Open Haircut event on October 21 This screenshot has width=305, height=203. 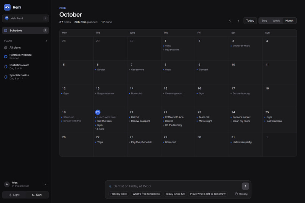135,117
